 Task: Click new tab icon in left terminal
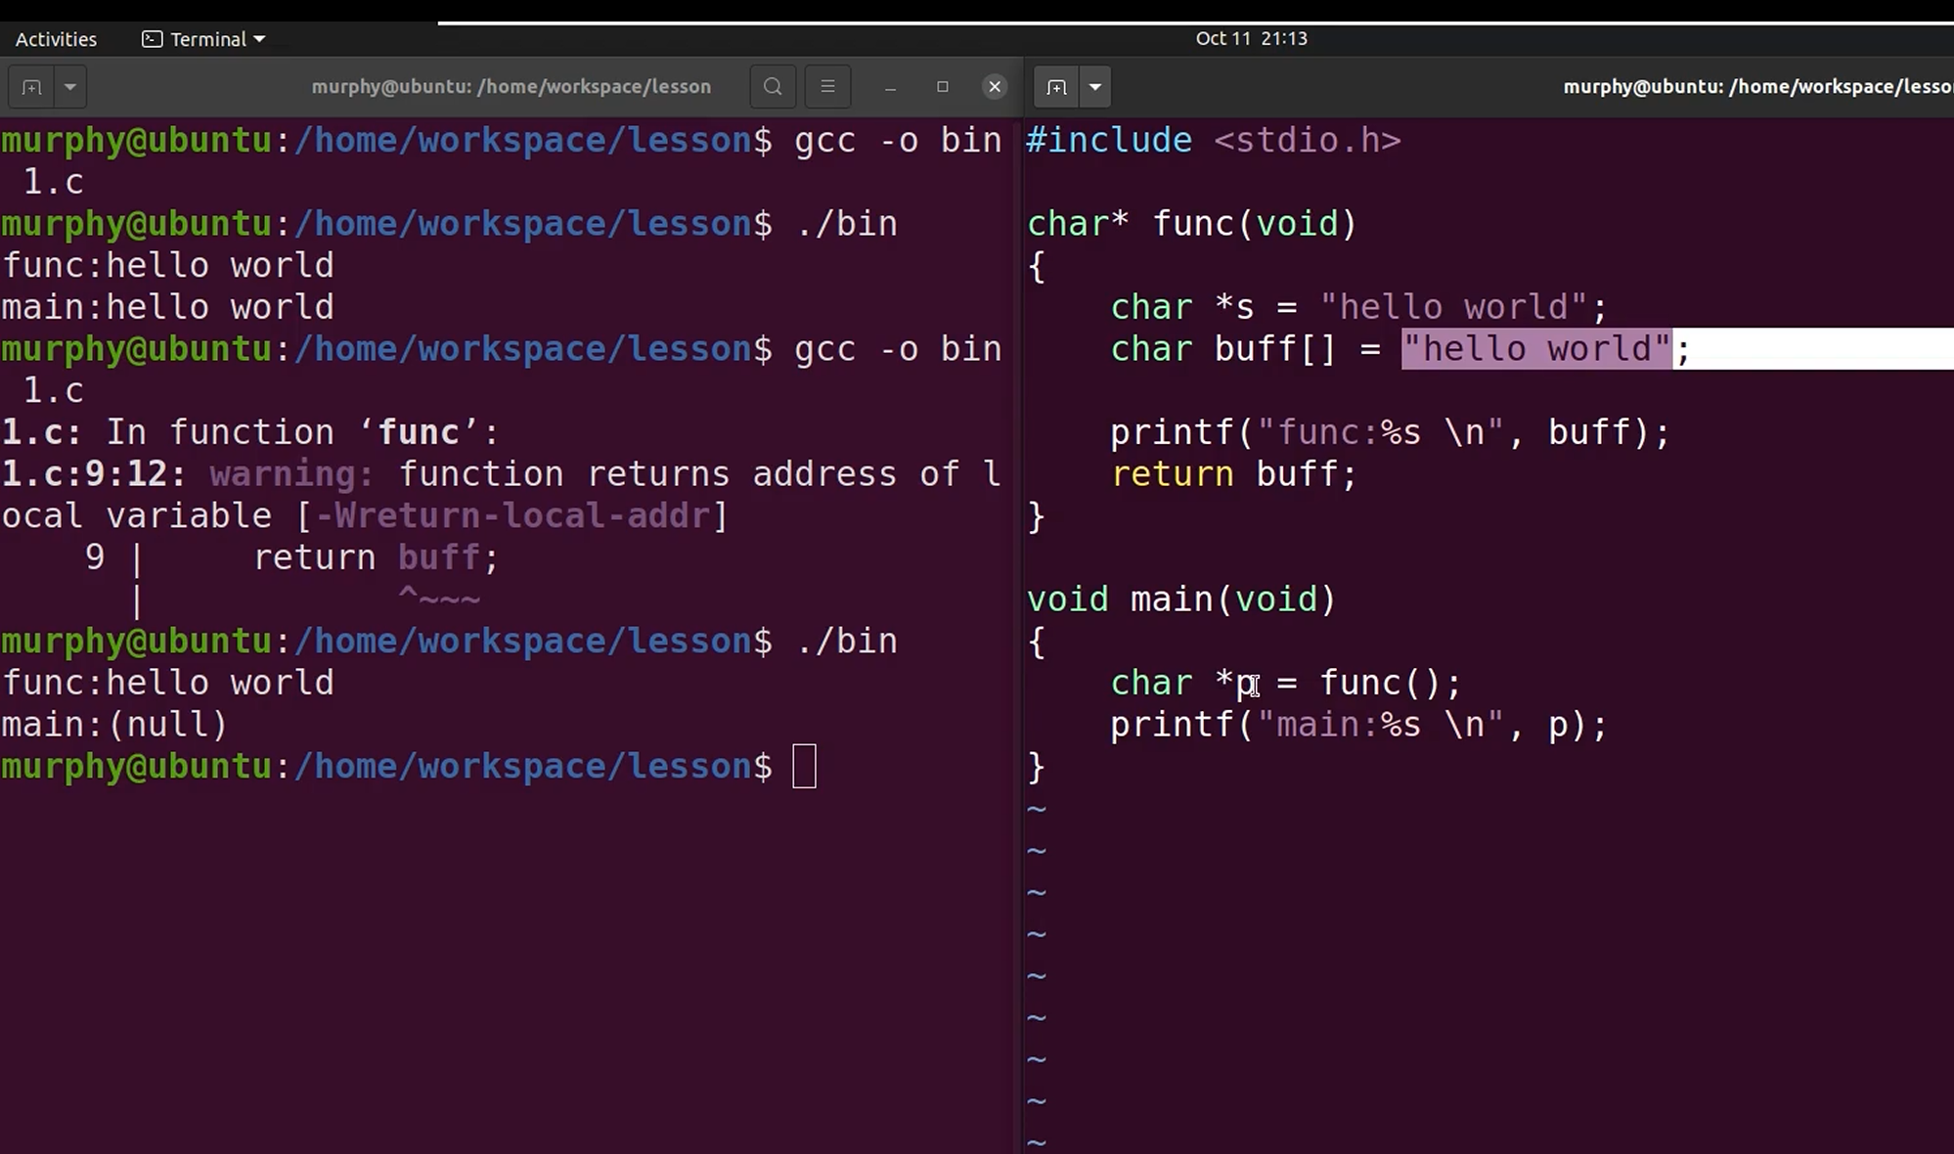[x=31, y=87]
